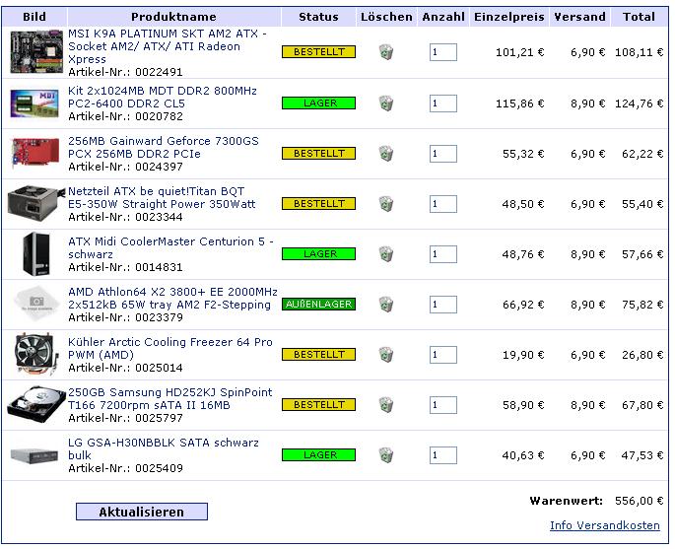
Task: Open LG GSA-H30NBBLK SATA schwarz link
Action: click(x=164, y=448)
